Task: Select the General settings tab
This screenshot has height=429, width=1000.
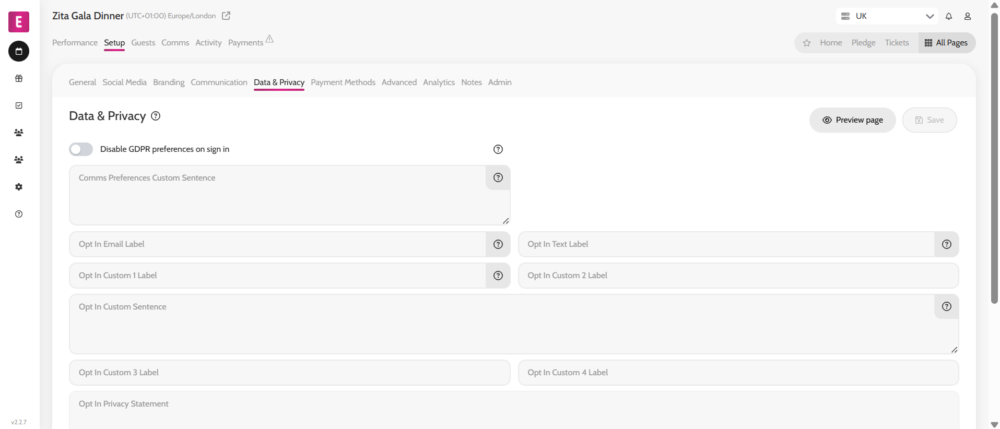Action: [x=83, y=82]
